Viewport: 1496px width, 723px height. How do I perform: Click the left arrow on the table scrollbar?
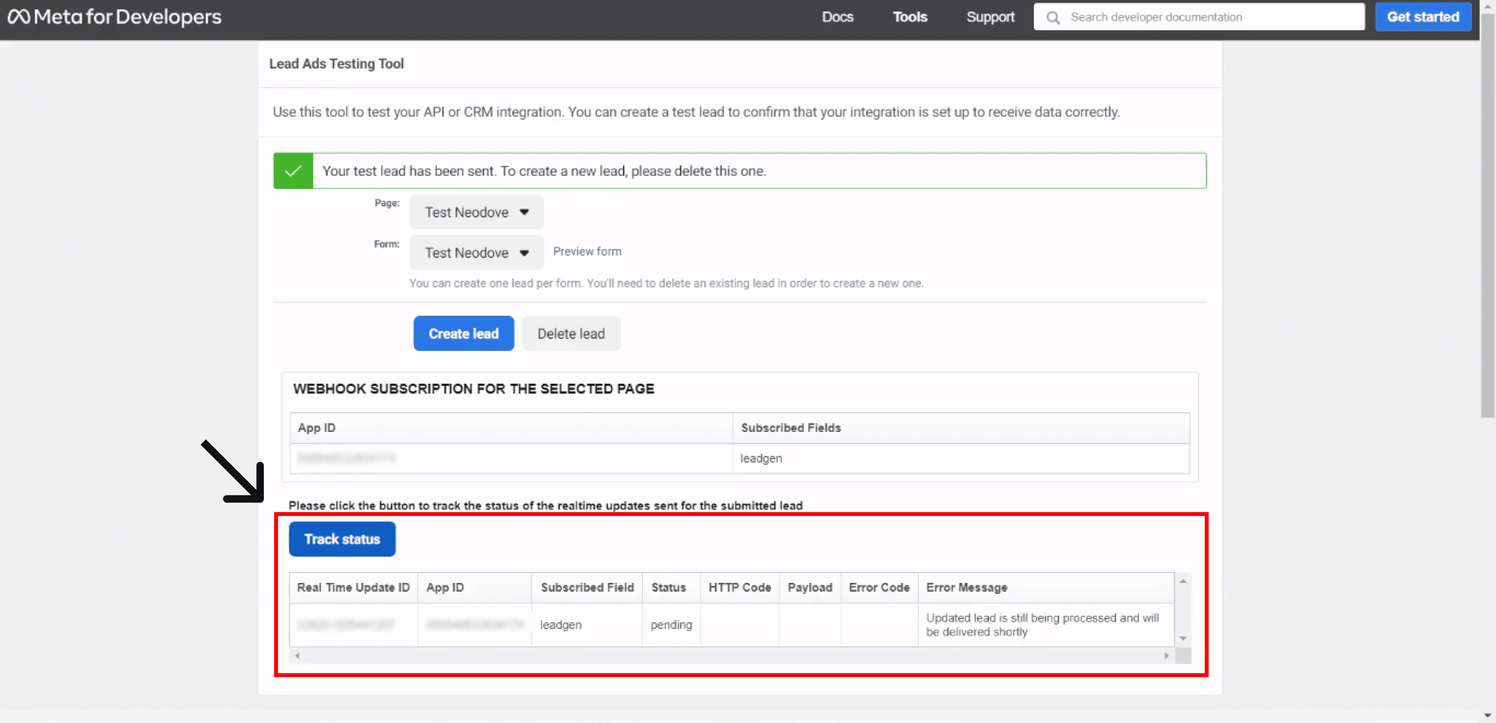297,655
